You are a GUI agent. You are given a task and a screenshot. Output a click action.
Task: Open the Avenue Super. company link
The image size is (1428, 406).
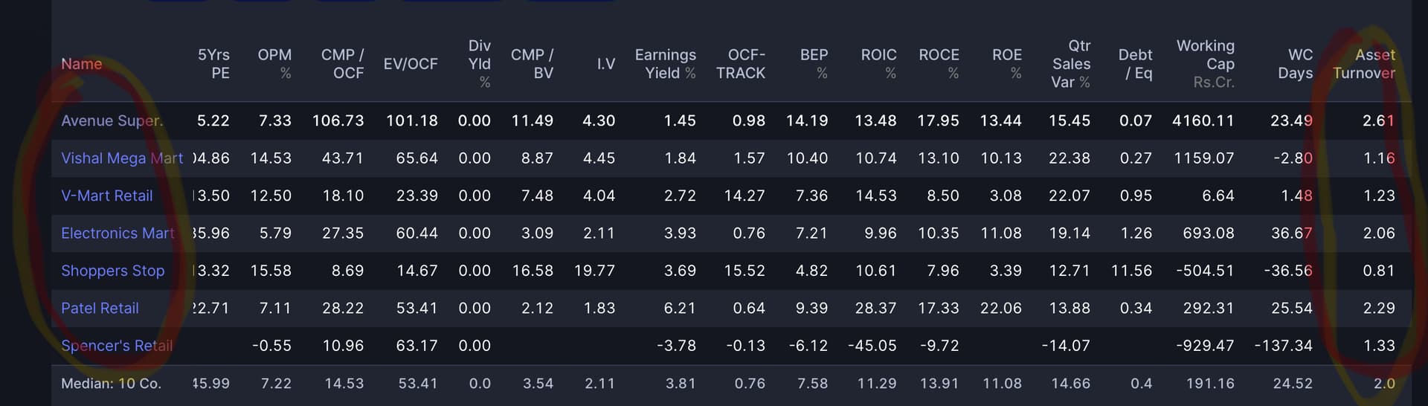click(112, 120)
